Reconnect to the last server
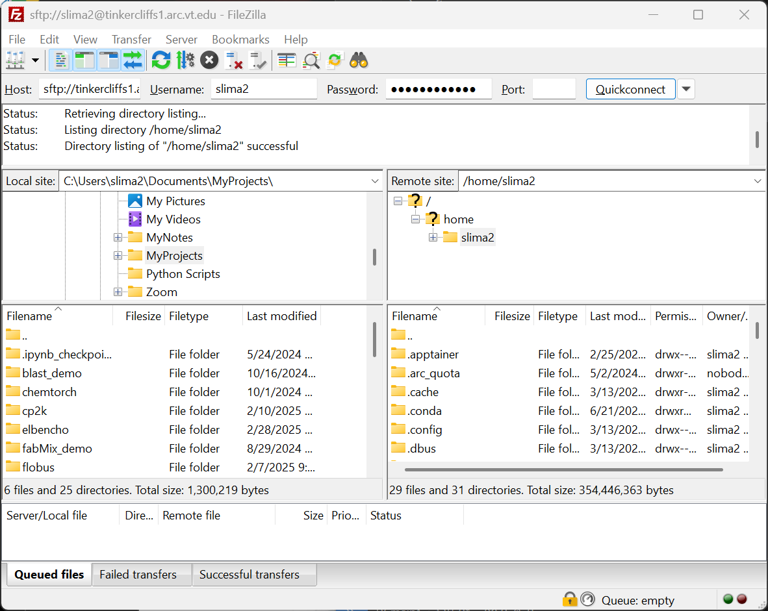This screenshot has height=611, width=768. tap(258, 60)
